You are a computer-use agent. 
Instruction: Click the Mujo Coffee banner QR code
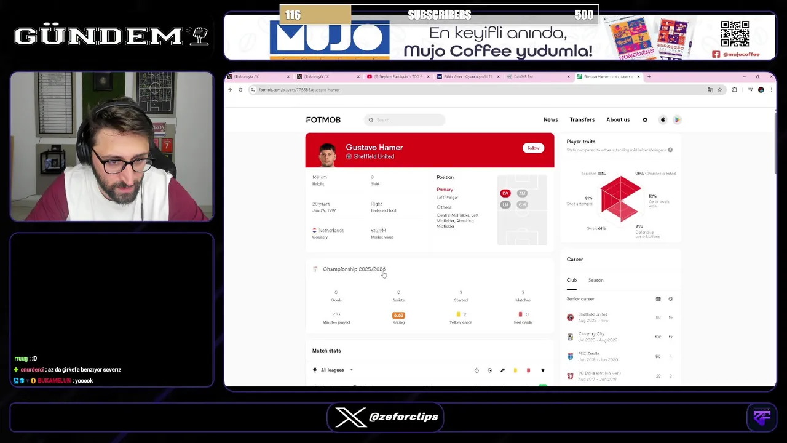pos(735,34)
